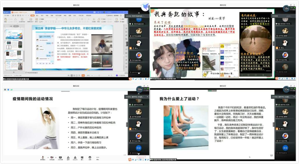Open the Design tab in the WPS ribbon

[x=42, y=15]
